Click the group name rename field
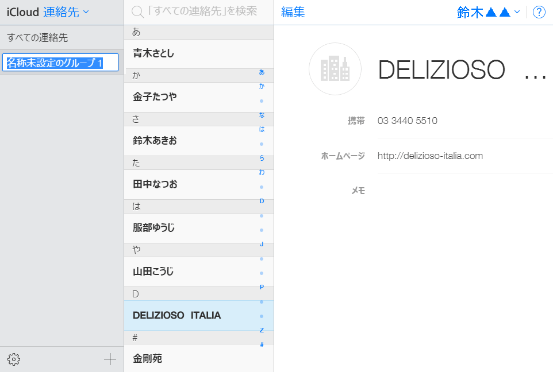Viewport: 553px width, 372px height. [x=57, y=61]
